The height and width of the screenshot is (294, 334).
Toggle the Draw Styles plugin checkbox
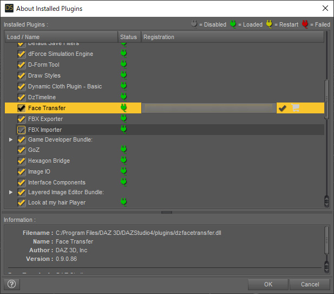pyautogui.click(x=22, y=75)
